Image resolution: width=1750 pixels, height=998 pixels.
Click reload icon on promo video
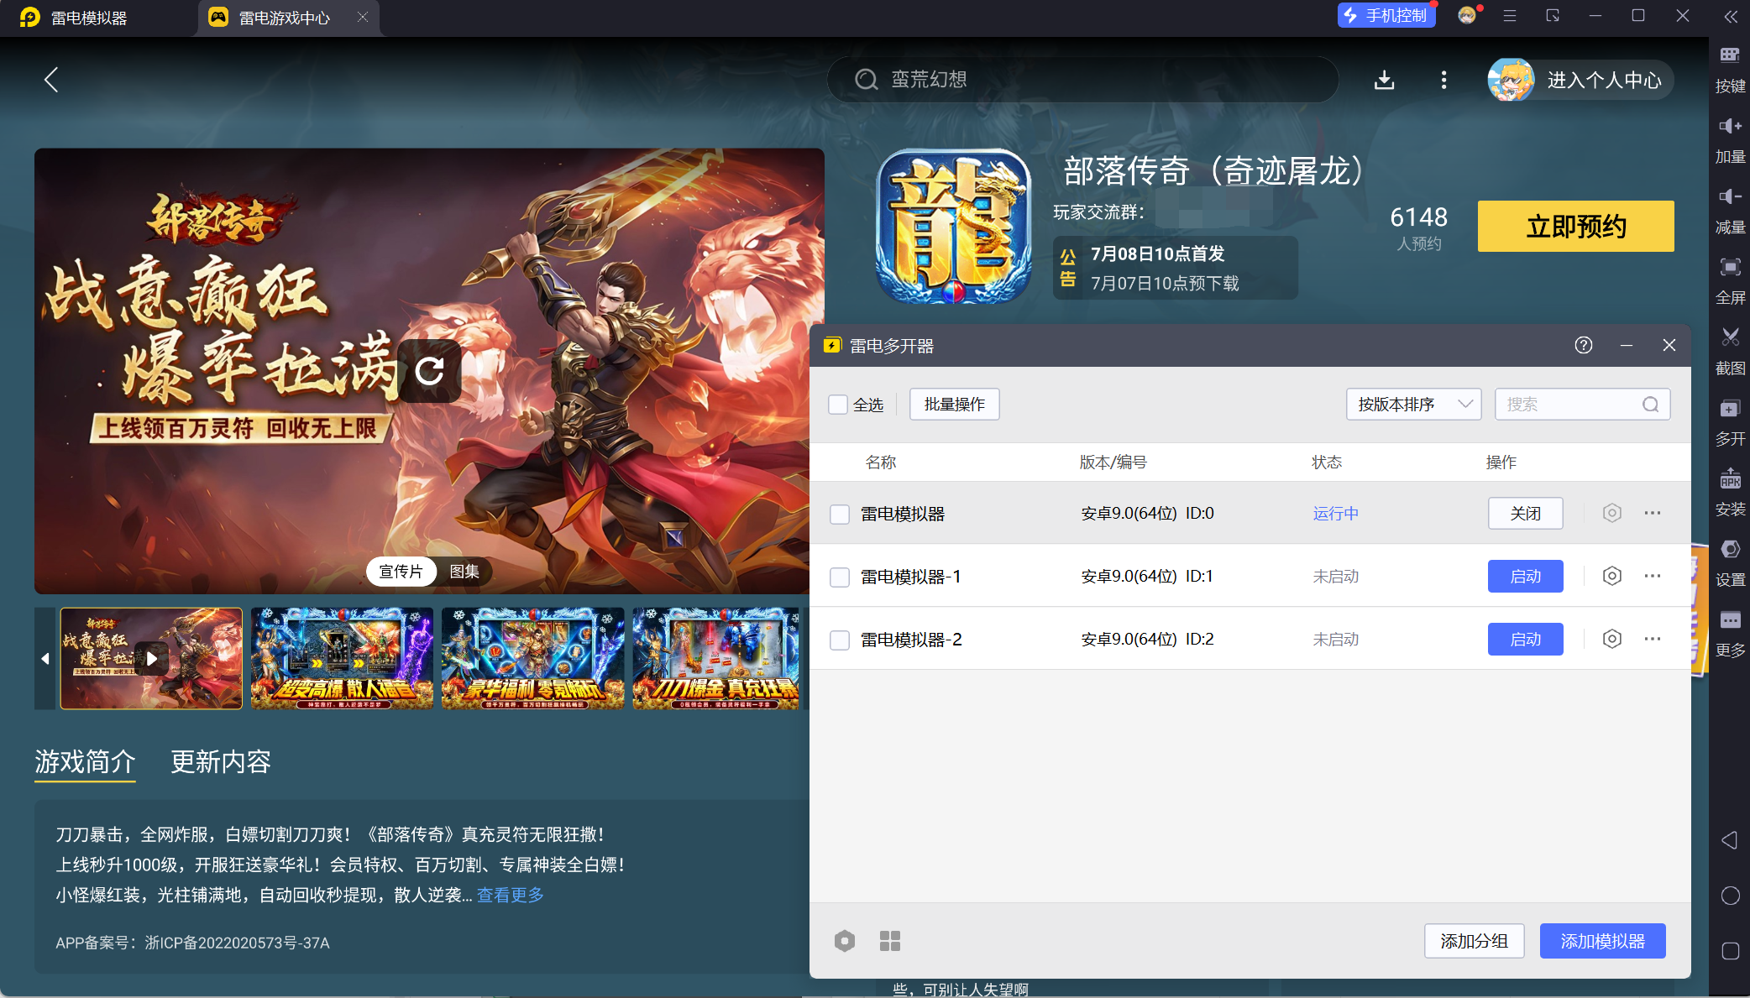pos(429,370)
